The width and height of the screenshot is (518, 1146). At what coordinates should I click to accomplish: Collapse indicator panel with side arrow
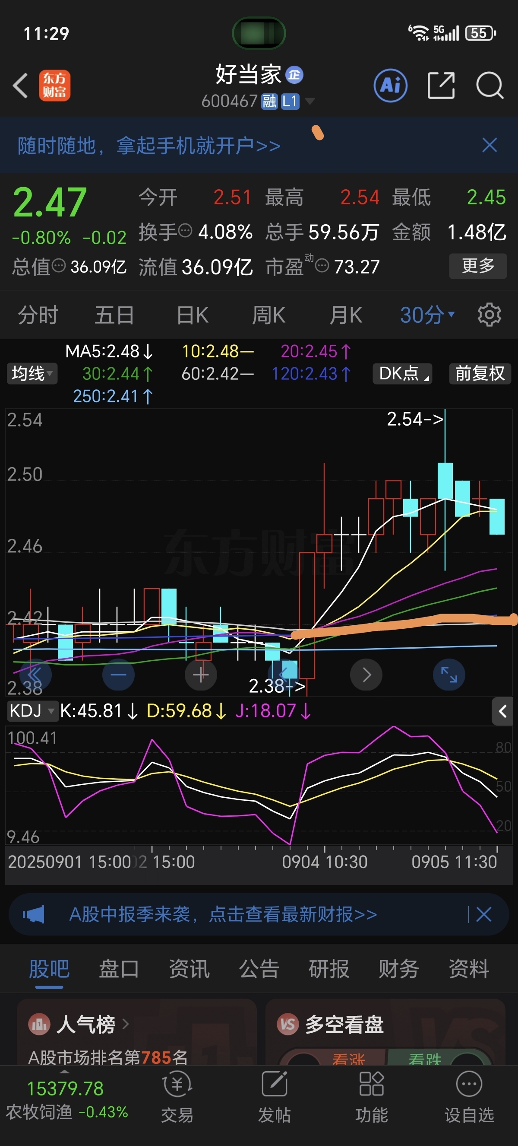[502, 711]
